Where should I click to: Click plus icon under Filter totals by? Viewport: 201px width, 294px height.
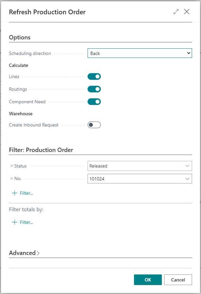[x=14, y=222]
